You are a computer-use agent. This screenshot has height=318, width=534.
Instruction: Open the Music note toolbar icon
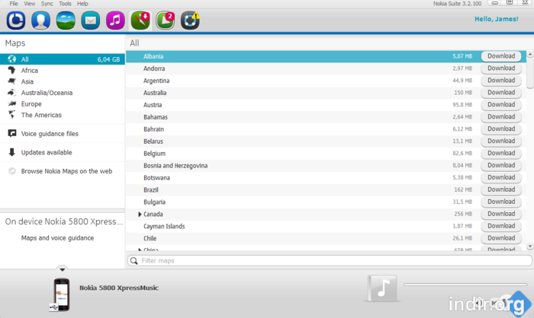coord(115,21)
